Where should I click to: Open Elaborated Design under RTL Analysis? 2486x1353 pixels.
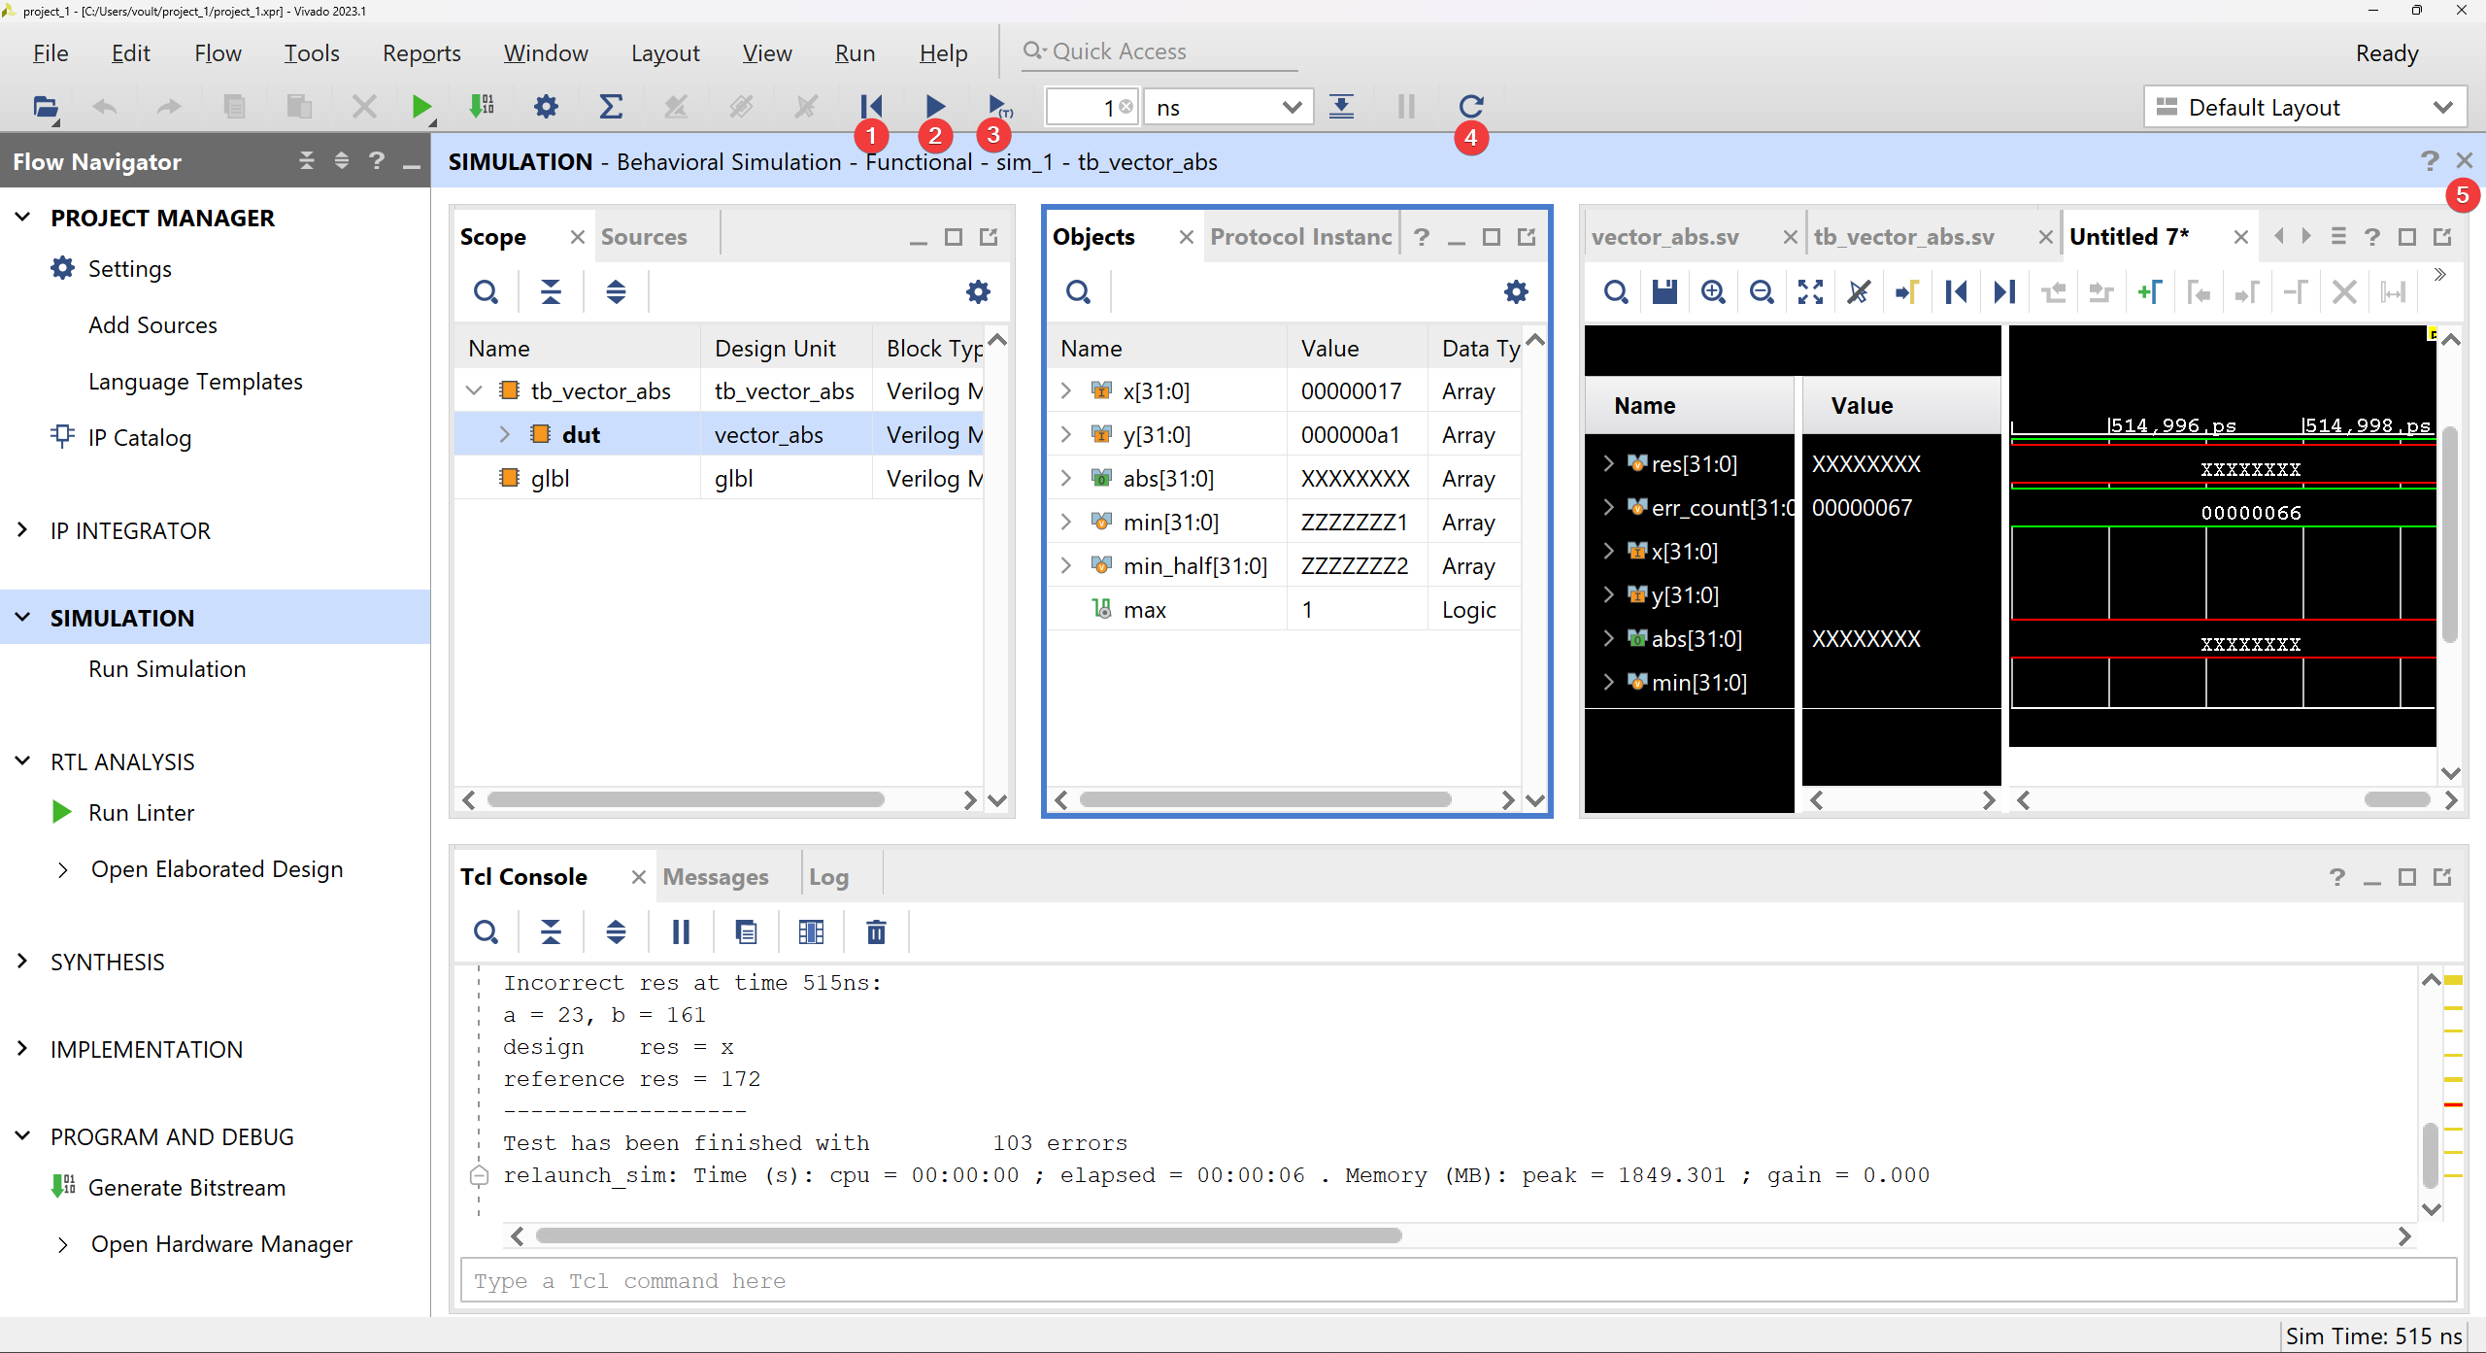(x=216, y=869)
